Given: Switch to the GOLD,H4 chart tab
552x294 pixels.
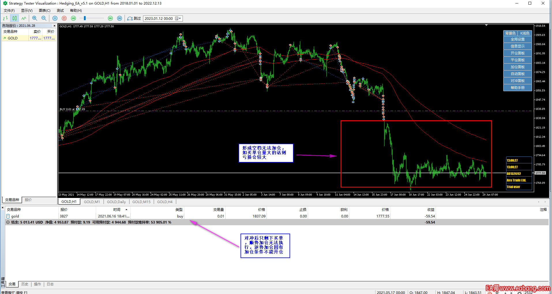Looking at the screenshot, I should pos(165,202).
